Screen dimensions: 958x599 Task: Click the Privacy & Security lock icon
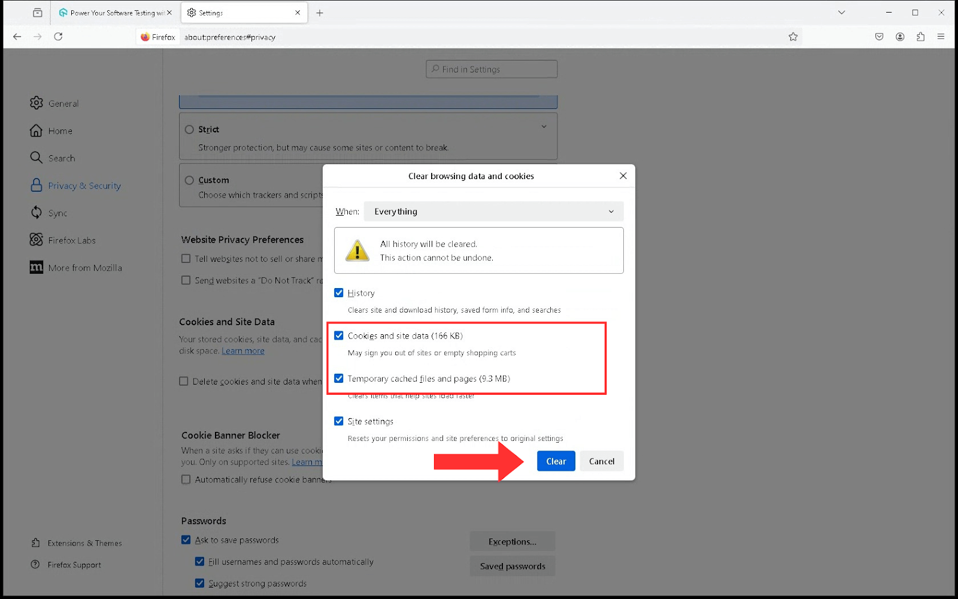[37, 185]
